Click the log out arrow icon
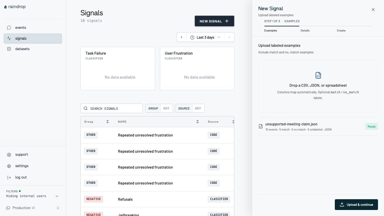The height and width of the screenshot is (216, 384). tap(9, 178)
